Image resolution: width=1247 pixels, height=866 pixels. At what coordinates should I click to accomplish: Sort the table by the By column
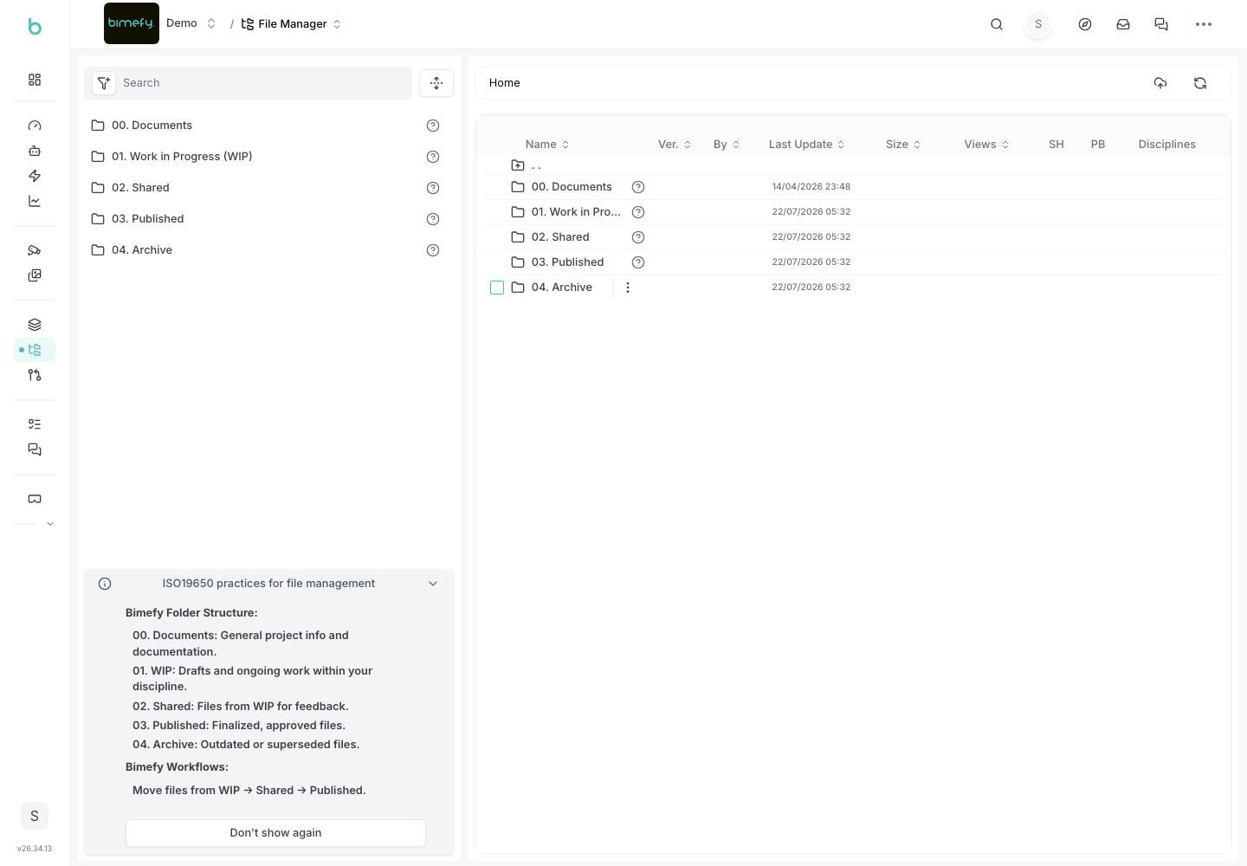[x=727, y=145]
